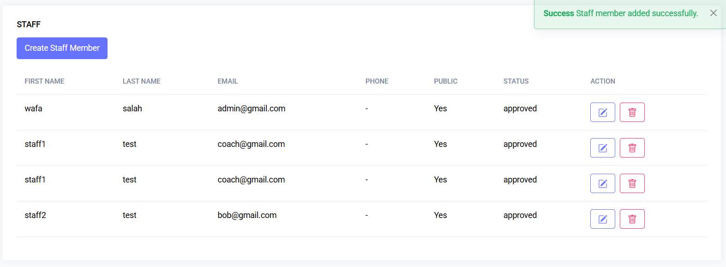Image resolution: width=726 pixels, height=267 pixels.
Task: Click the Last Name column header
Action: pos(141,81)
